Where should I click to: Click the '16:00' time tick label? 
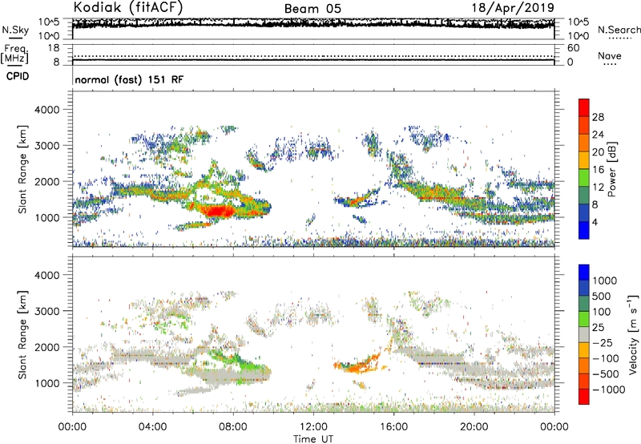click(x=393, y=427)
